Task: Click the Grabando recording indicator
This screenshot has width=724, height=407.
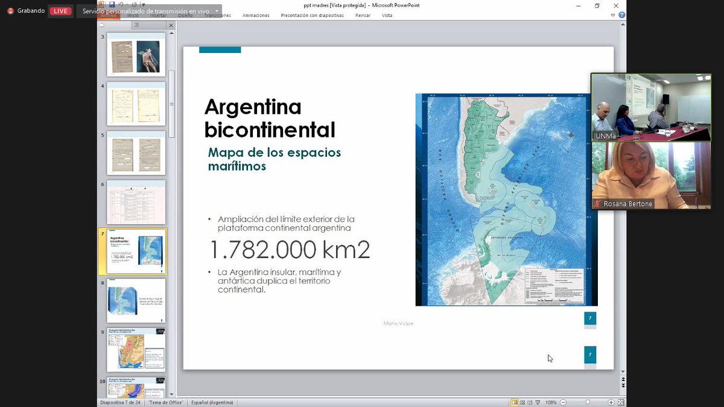Action: point(26,11)
